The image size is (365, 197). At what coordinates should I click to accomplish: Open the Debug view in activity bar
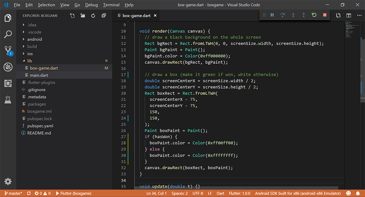pyautogui.click(x=8, y=67)
